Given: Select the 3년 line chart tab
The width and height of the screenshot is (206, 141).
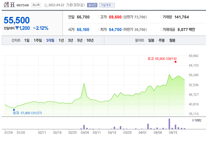Looking at the screenshot, I should click(70, 40).
